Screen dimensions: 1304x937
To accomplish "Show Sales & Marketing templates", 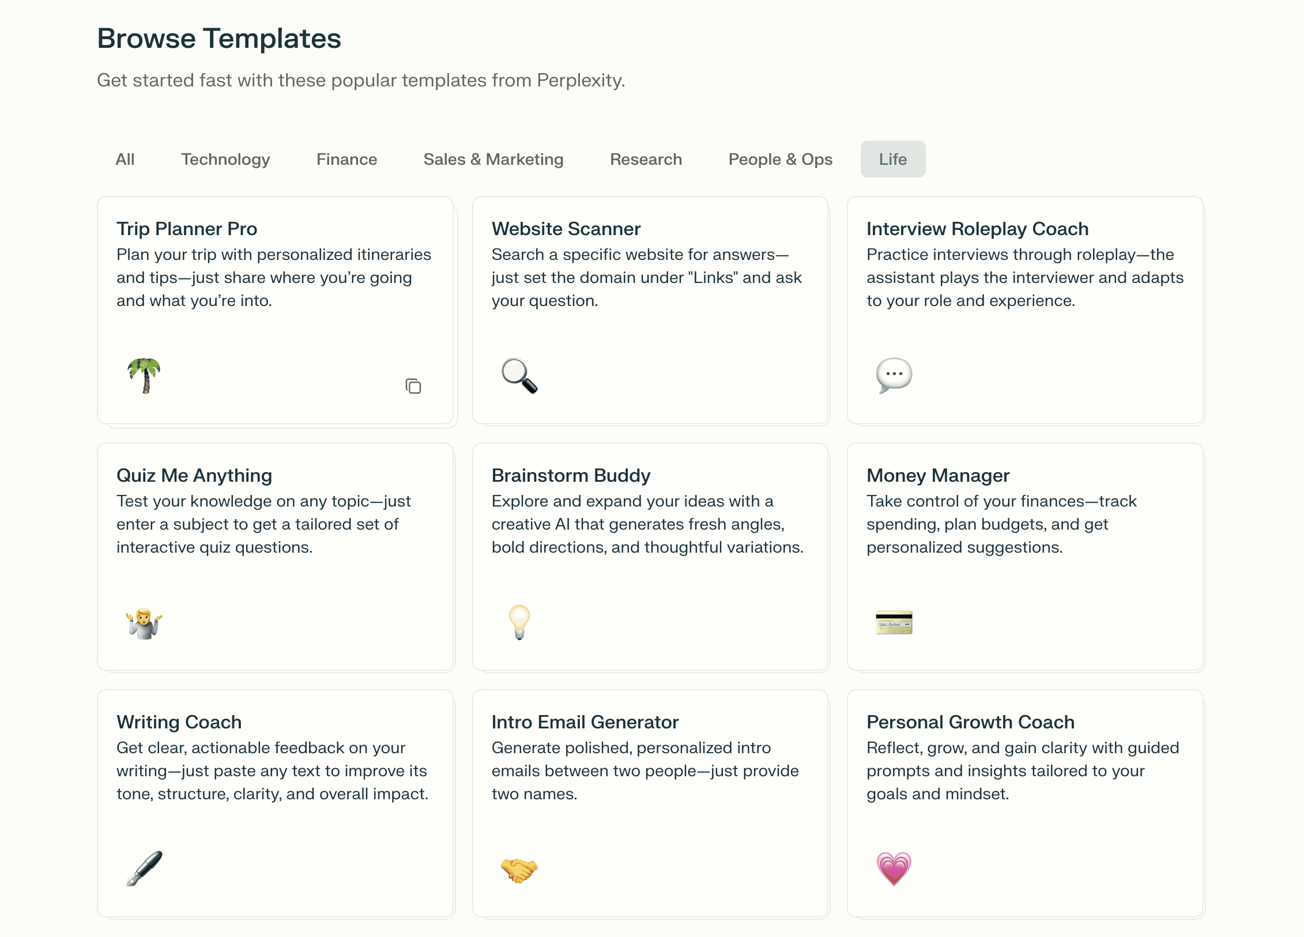I will coord(493,159).
